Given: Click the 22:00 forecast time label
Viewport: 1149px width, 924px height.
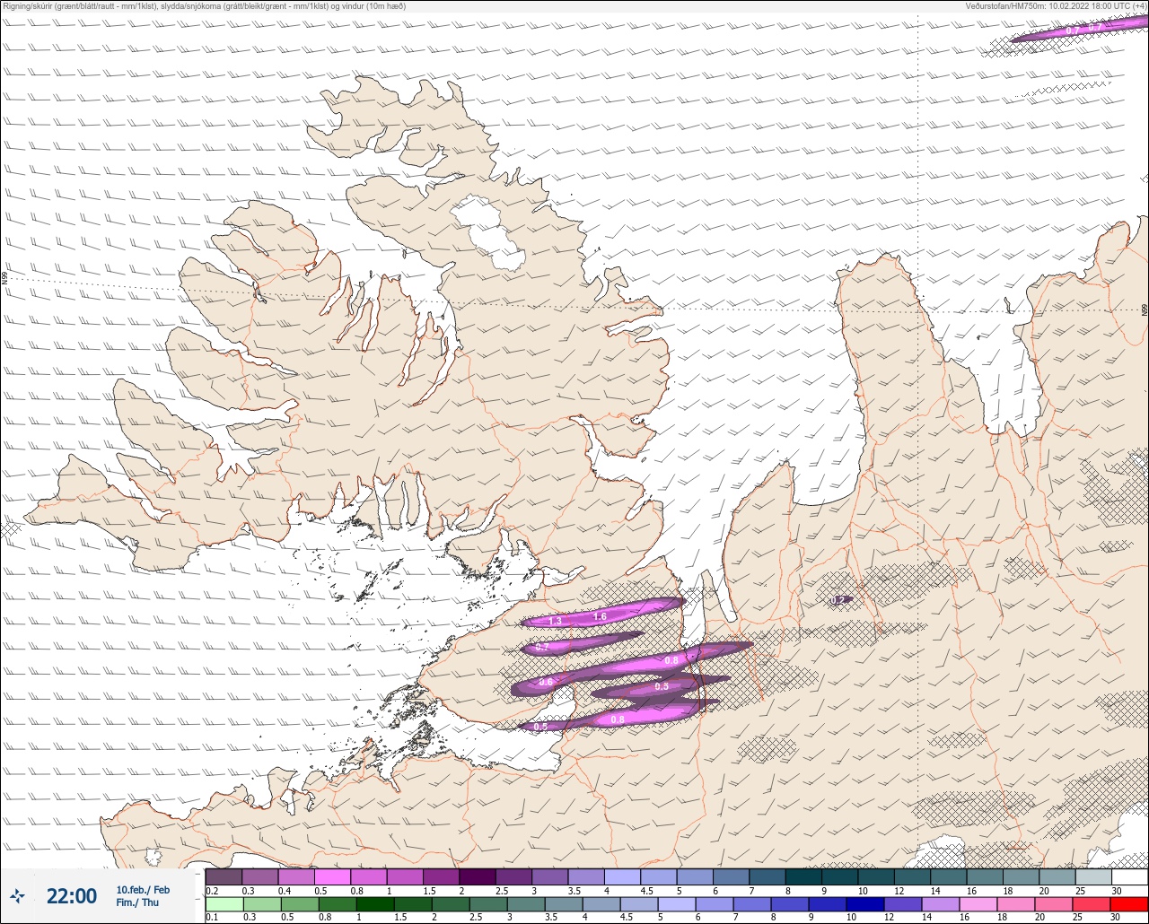Looking at the screenshot, I should [x=72, y=896].
